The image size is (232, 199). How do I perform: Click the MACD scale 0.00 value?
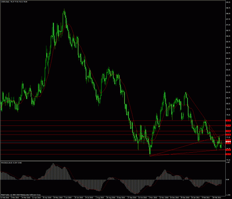pos(228,180)
